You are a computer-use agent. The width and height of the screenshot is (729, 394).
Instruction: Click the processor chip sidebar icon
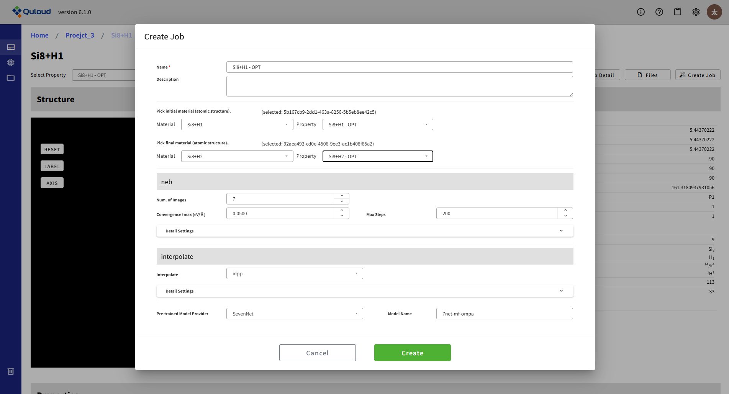pyautogui.click(x=11, y=62)
